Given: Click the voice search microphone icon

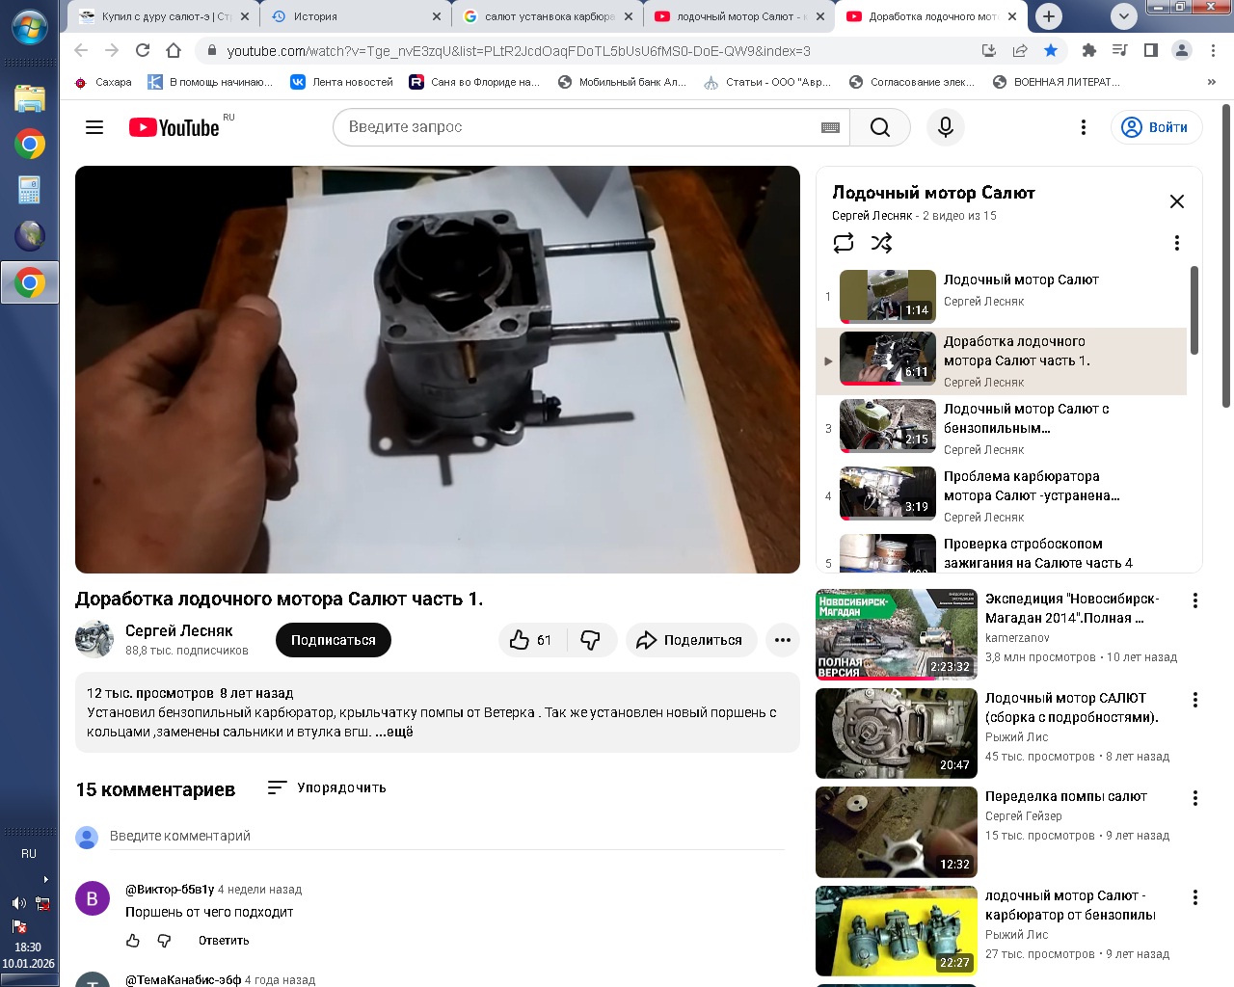Looking at the screenshot, I should click(945, 127).
